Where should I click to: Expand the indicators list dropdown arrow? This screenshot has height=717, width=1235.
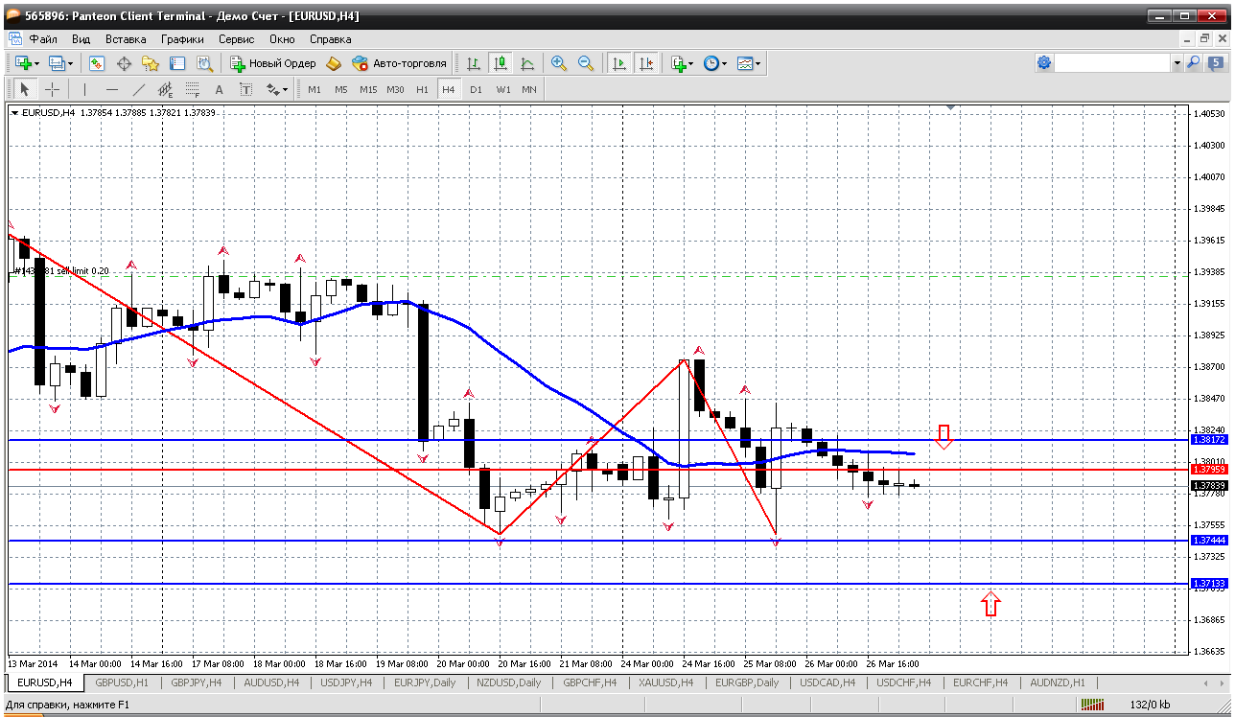click(x=691, y=63)
